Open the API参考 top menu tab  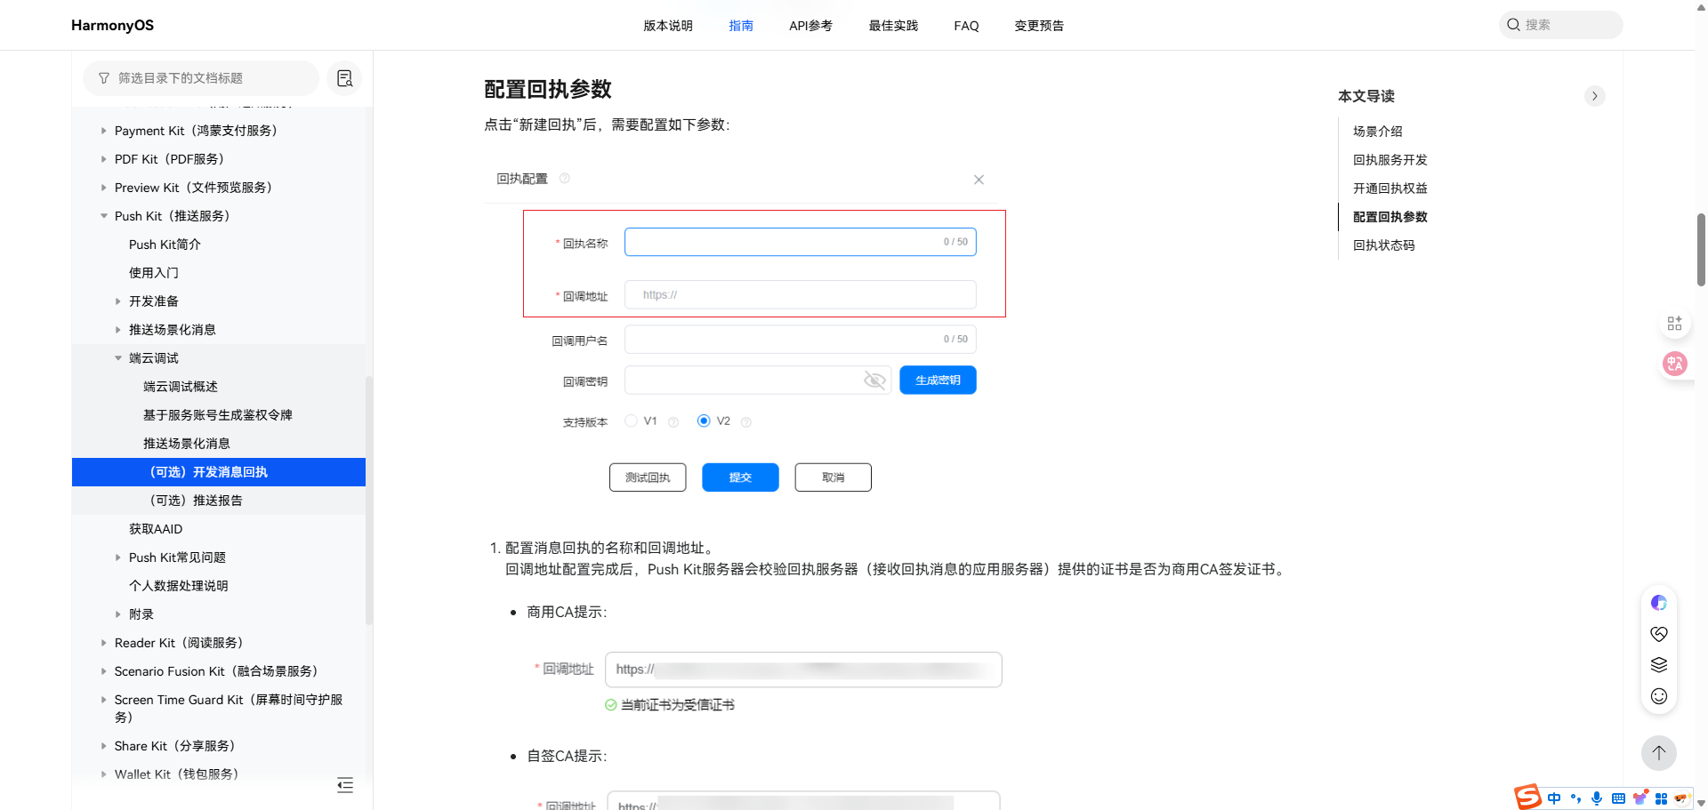(810, 26)
